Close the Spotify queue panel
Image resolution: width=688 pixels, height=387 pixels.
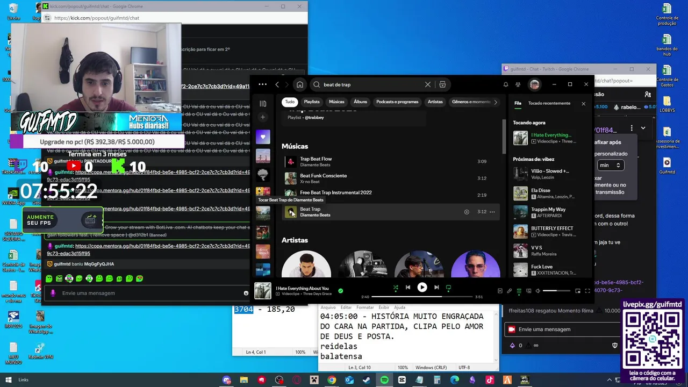pyautogui.click(x=583, y=103)
